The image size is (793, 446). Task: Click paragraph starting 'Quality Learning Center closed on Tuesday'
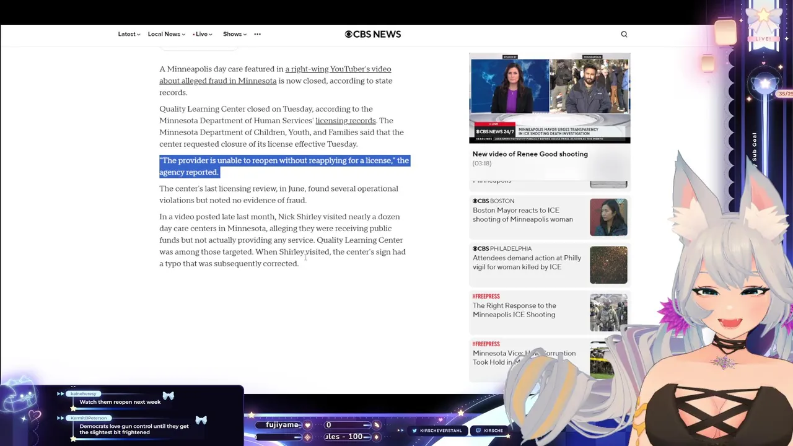[x=281, y=126]
